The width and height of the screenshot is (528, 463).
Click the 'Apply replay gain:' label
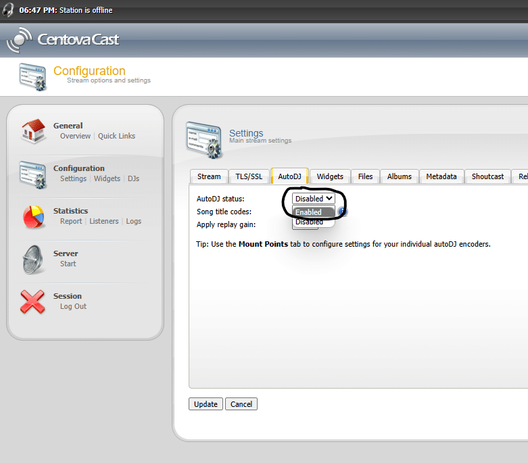click(x=226, y=224)
